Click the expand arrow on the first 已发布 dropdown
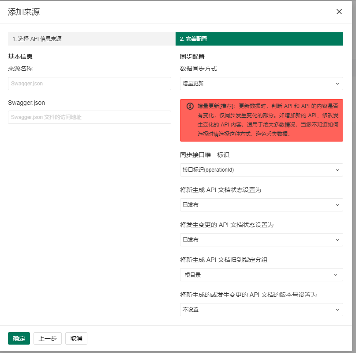The image size is (356, 353). pyautogui.click(x=338, y=205)
